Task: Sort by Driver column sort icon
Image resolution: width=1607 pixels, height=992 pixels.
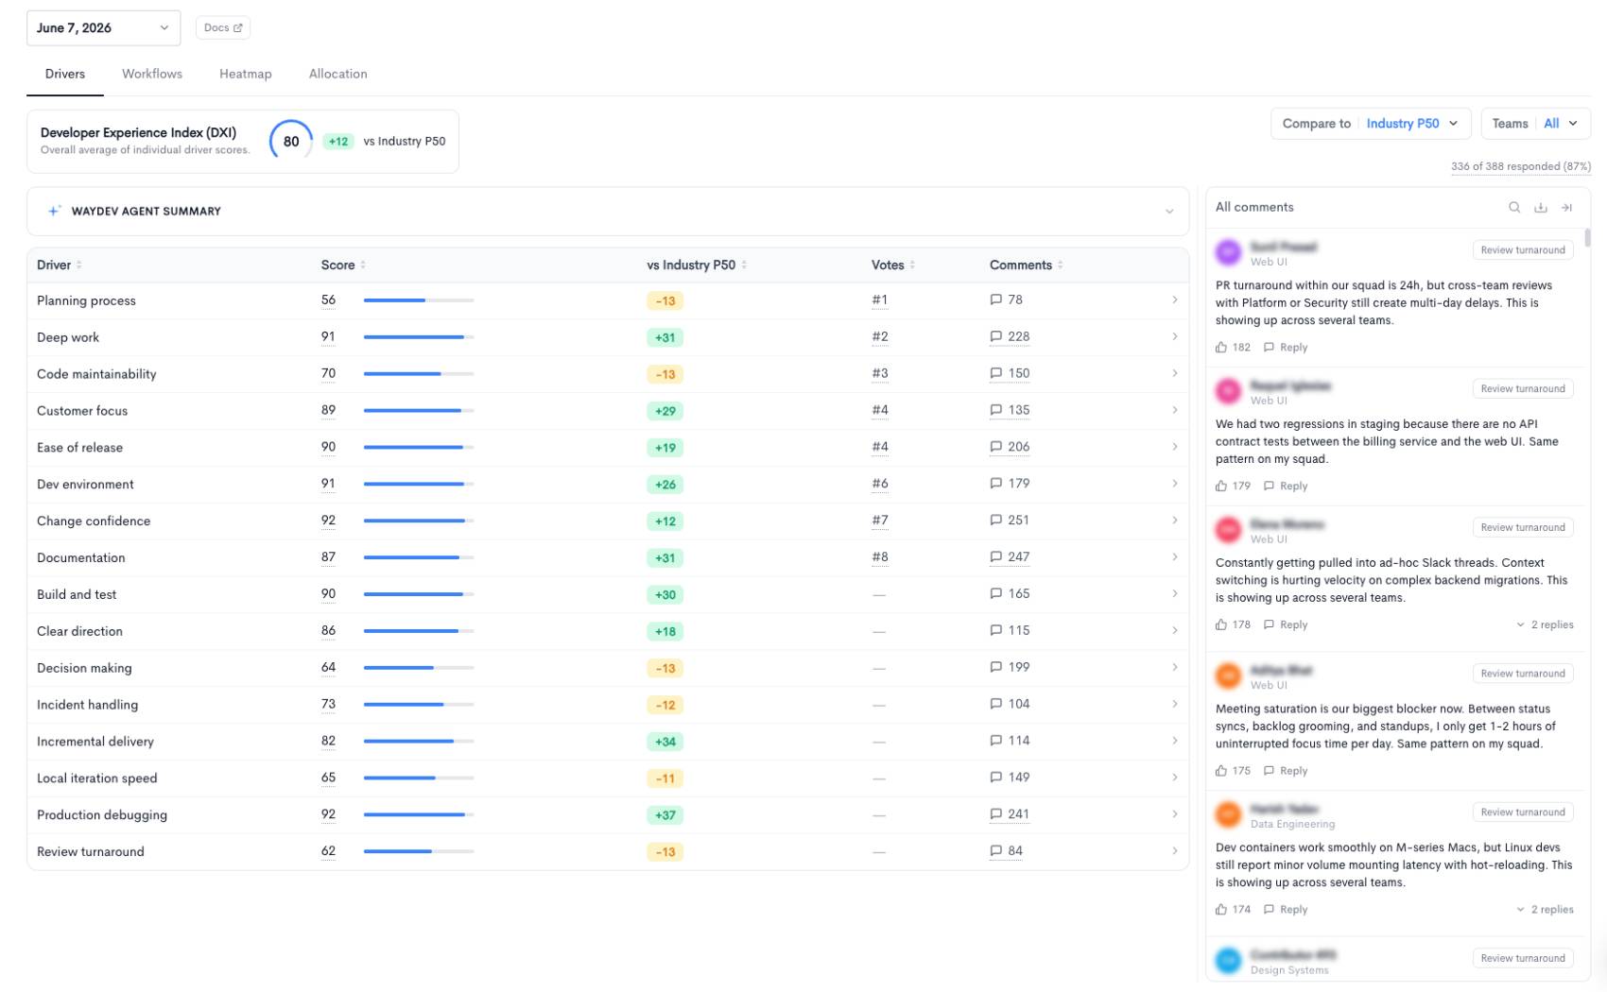Action: click(79, 265)
